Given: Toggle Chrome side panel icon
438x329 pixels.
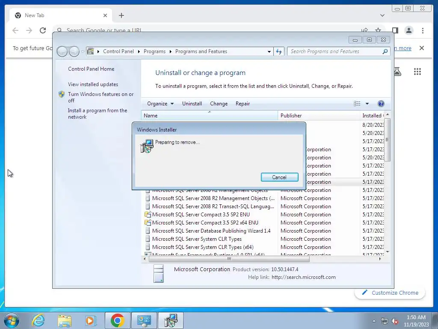Looking at the screenshot, I should point(395,30).
